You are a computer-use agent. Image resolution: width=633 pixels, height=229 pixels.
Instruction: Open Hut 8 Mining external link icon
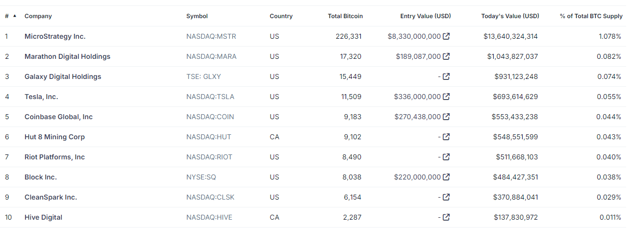point(446,137)
